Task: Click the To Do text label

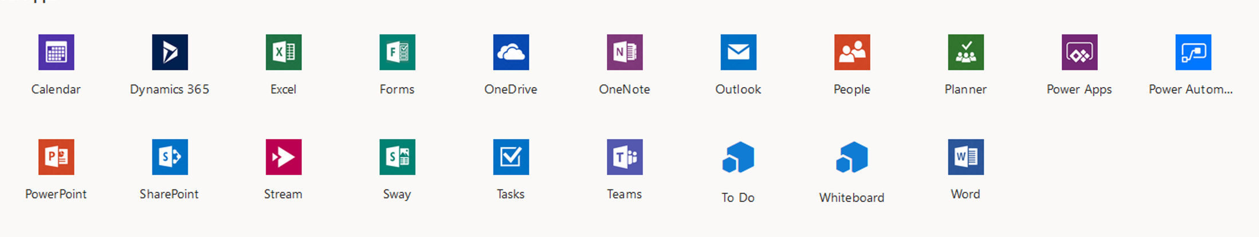Action: [x=738, y=197]
